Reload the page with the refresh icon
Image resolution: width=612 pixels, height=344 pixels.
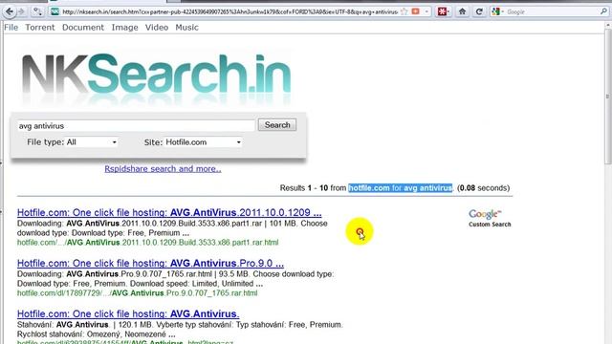(x=479, y=11)
